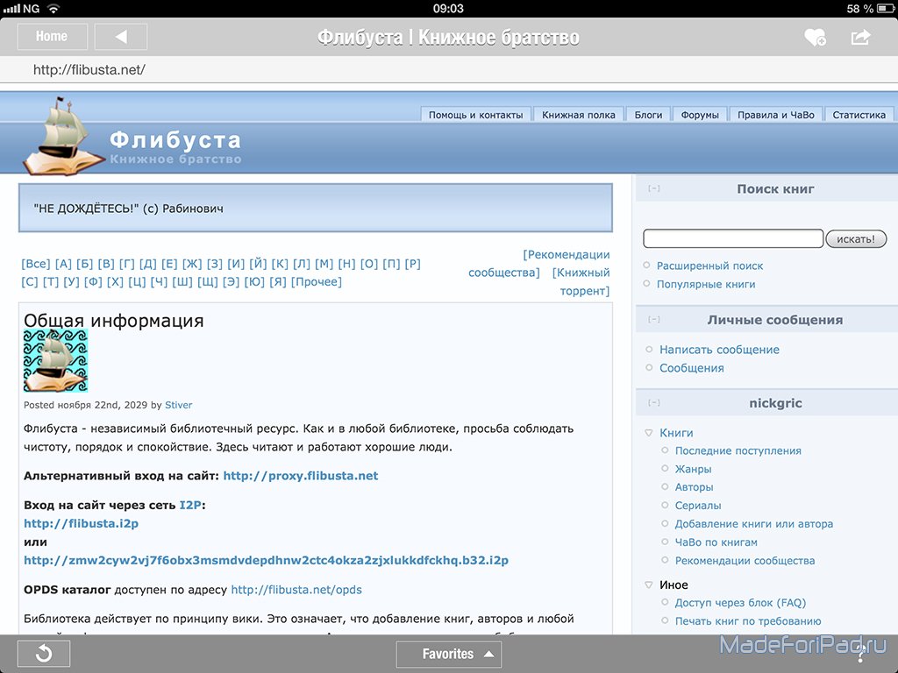Collapse the nickgric block

click(654, 403)
